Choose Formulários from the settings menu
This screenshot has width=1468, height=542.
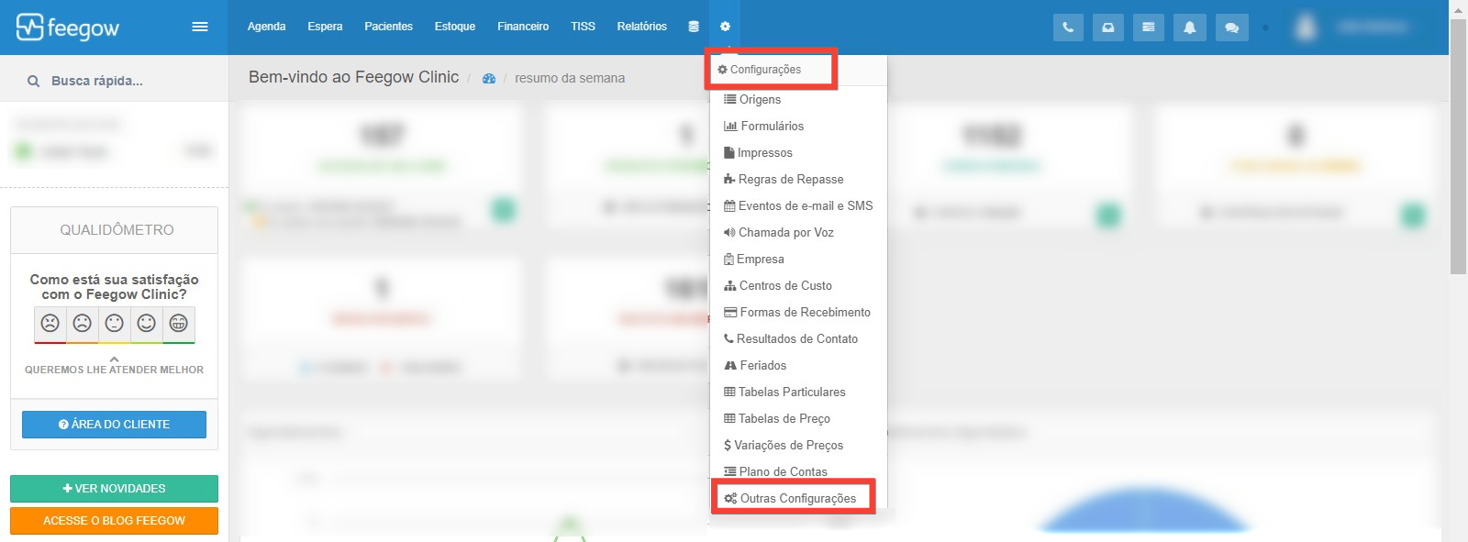(x=798, y=126)
